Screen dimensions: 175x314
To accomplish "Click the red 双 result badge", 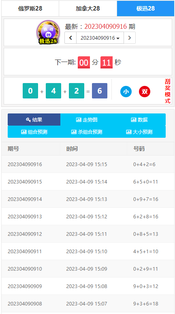I will coord(145,92).
